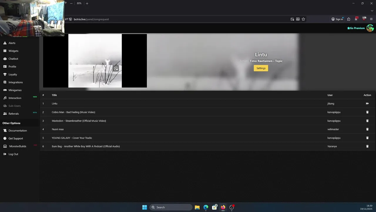Open the user avatar menu
This screenshot has height=212, width=376.
(x=370, y=28)
